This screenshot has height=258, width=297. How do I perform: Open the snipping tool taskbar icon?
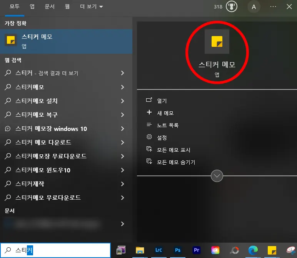point(291,250)
